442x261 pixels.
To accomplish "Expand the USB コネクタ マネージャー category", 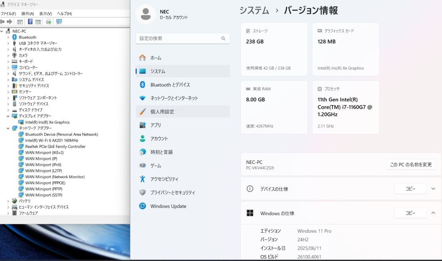I will 8,43.
